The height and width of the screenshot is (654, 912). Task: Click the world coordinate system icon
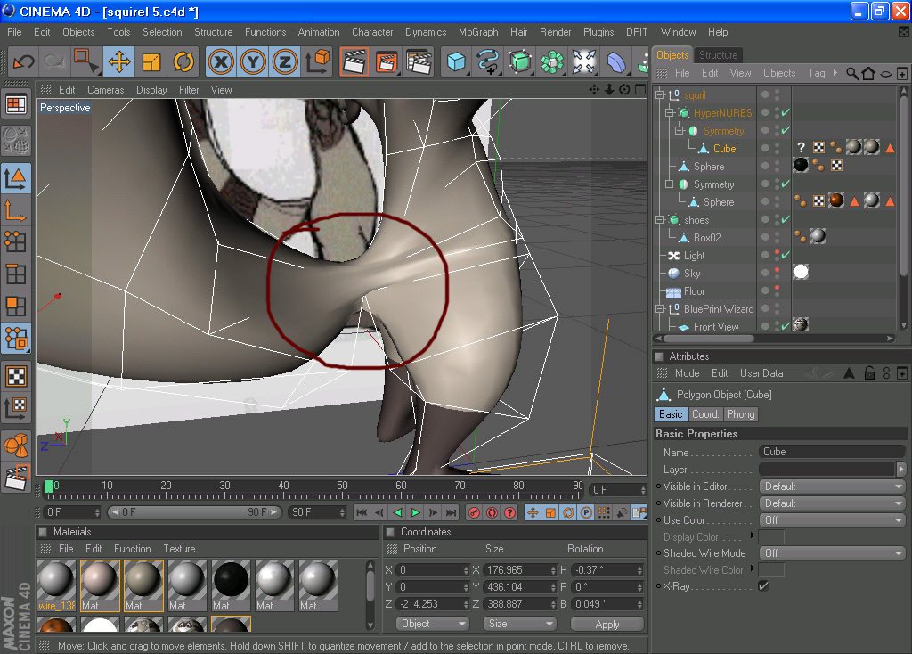[x=318, y=61]
